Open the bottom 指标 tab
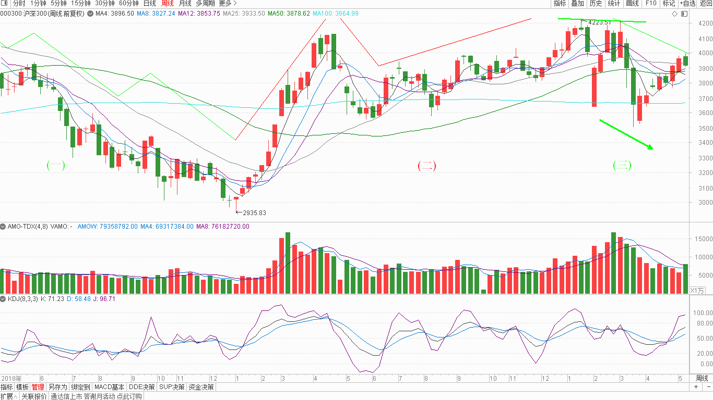Viewport: 713px width, 400px height. point(7,387)
